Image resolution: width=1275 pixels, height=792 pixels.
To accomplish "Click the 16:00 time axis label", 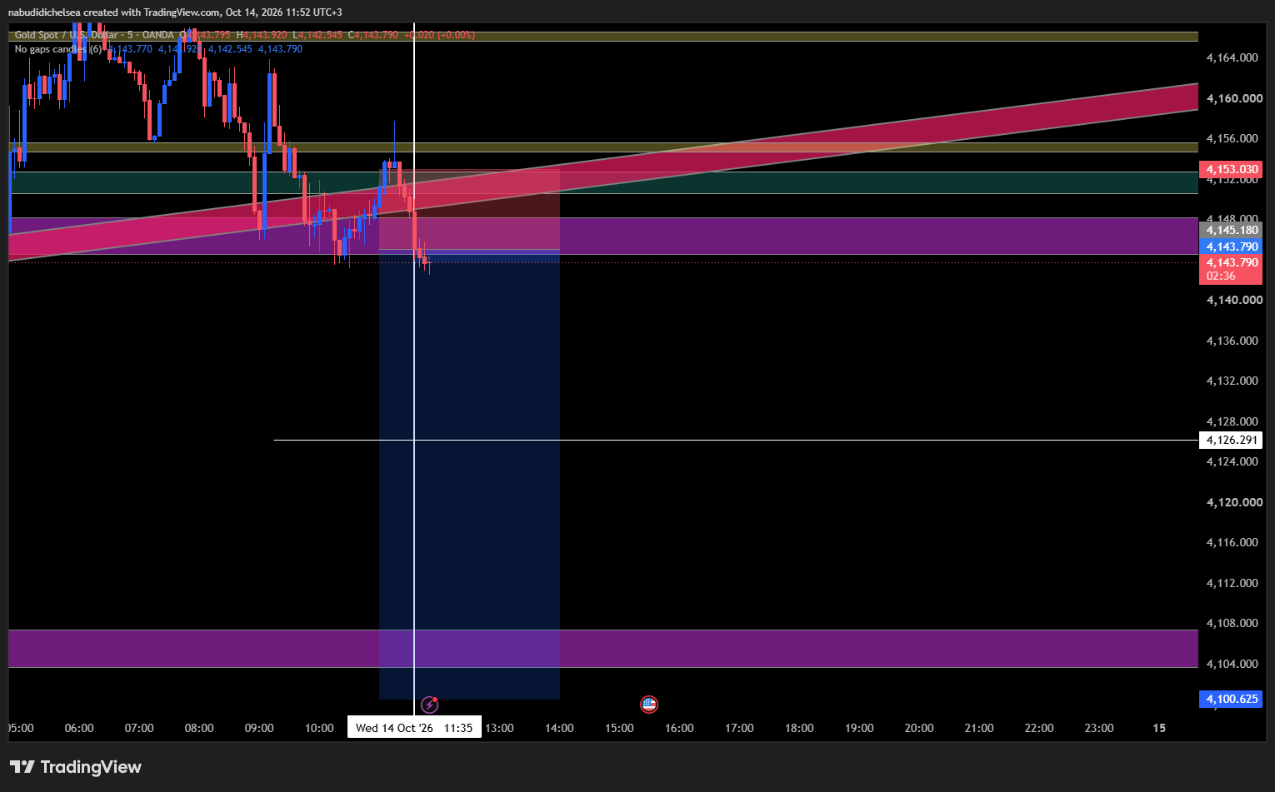I will point(679,728).
